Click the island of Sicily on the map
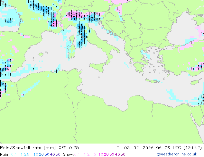This screenshot has height=157, width=204. 98,67
